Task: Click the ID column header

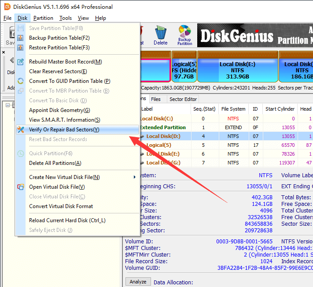Action: tap(255, 109)
